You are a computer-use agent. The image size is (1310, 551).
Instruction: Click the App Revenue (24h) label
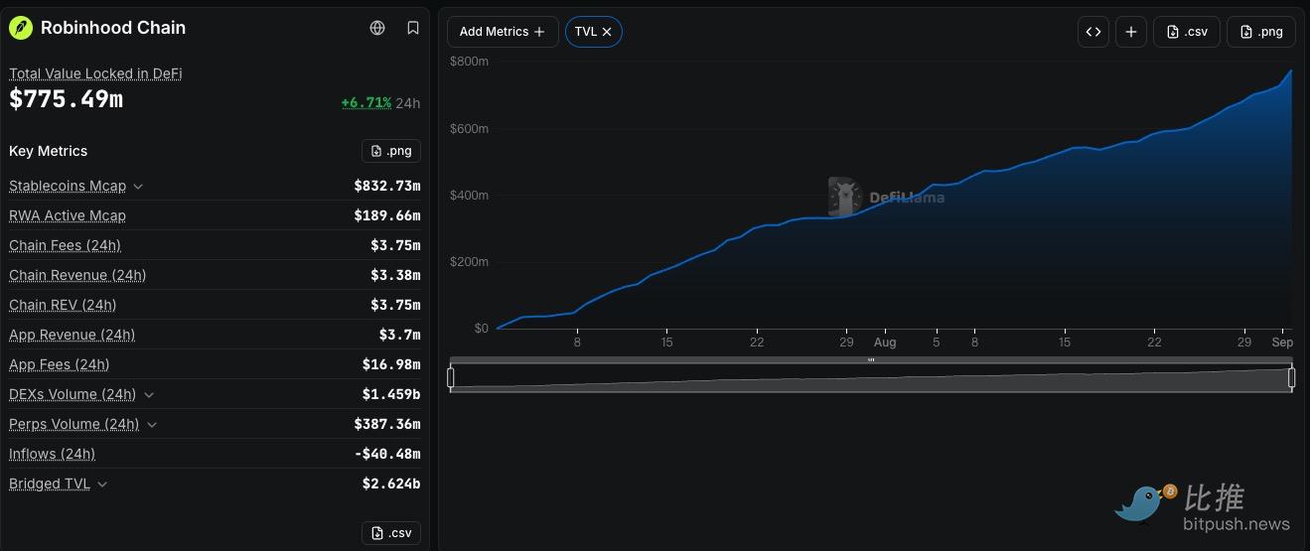point(72,335)
